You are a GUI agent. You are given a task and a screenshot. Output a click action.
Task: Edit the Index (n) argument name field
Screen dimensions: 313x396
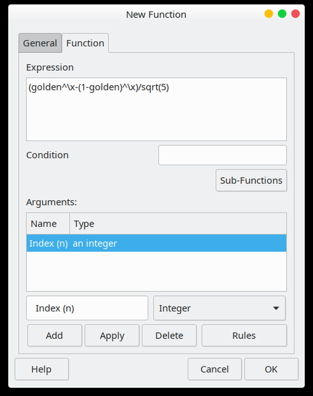pos(87,308)
